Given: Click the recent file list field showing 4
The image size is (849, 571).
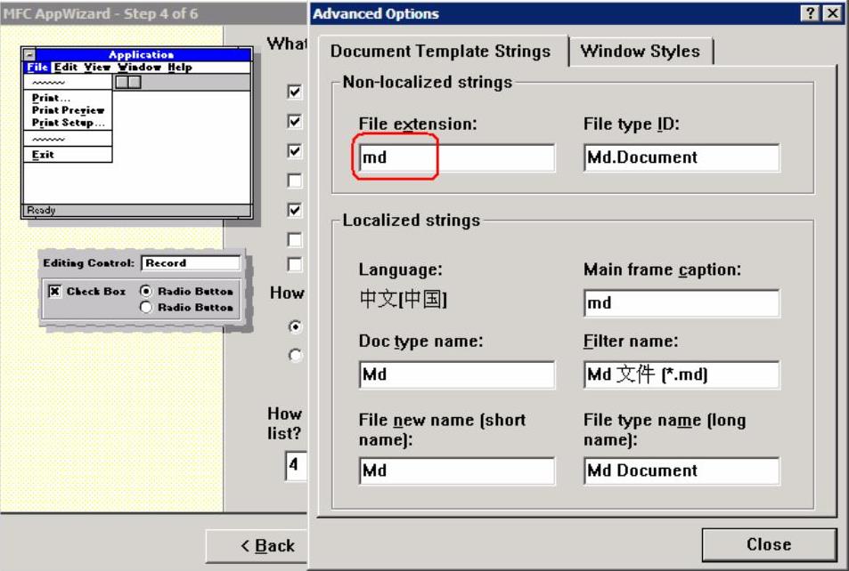Looking at the screenshot, I should 296,465.
